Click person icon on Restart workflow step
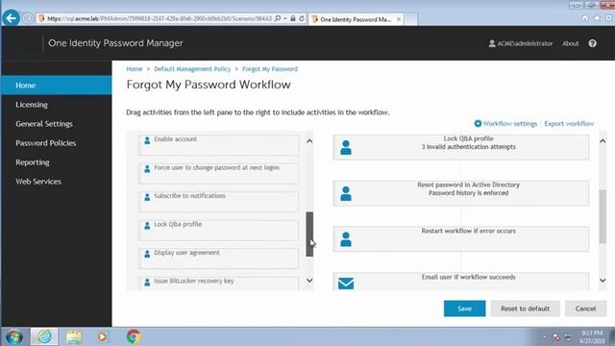This screenshot has width=615, height=346. 346,239
